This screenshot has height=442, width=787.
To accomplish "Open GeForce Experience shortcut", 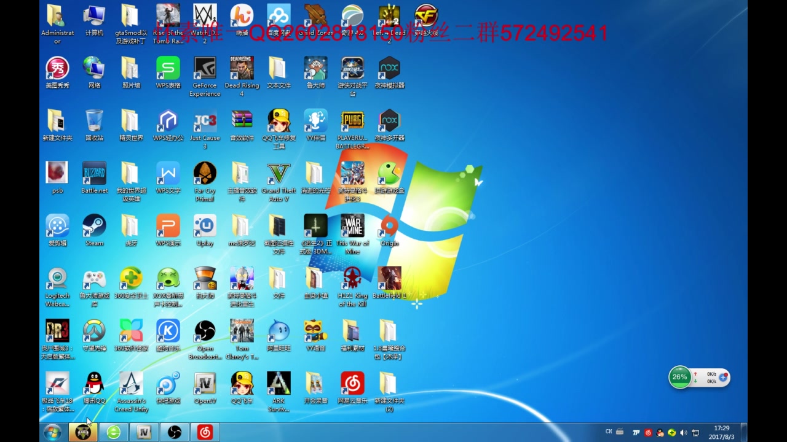I will pyautogui.click(x=205, y=77).
